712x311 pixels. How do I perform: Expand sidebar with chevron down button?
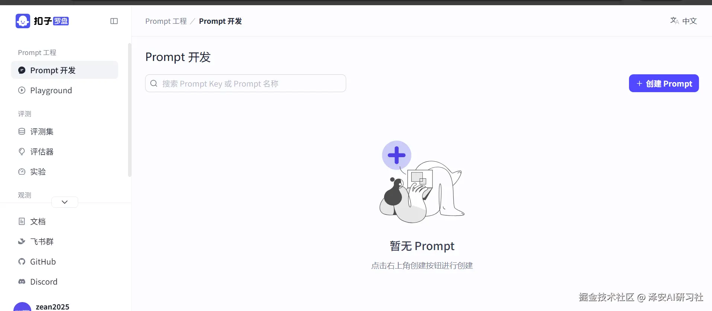65,202
